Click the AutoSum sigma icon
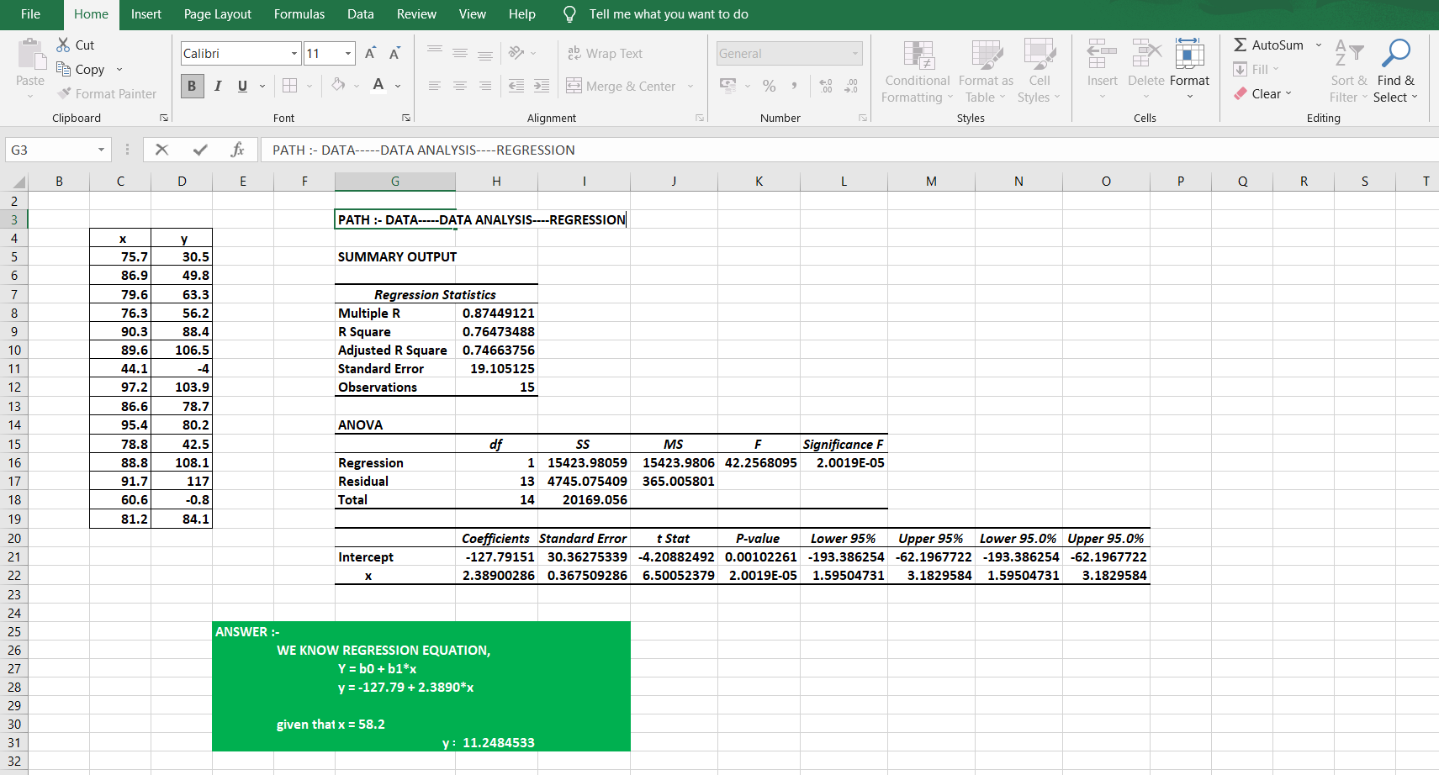The height and width of the screenshot is (775, 1439). (1240, 45)
